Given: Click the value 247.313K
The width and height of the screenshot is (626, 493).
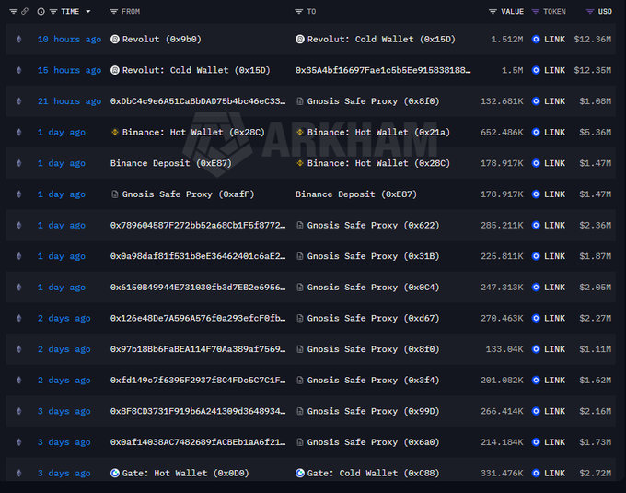Looking at the screenshot, I should pos(502,288).
